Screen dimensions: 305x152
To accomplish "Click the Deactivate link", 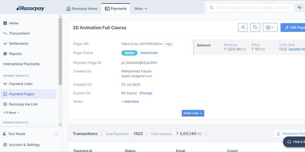I will tap(149, 53).
